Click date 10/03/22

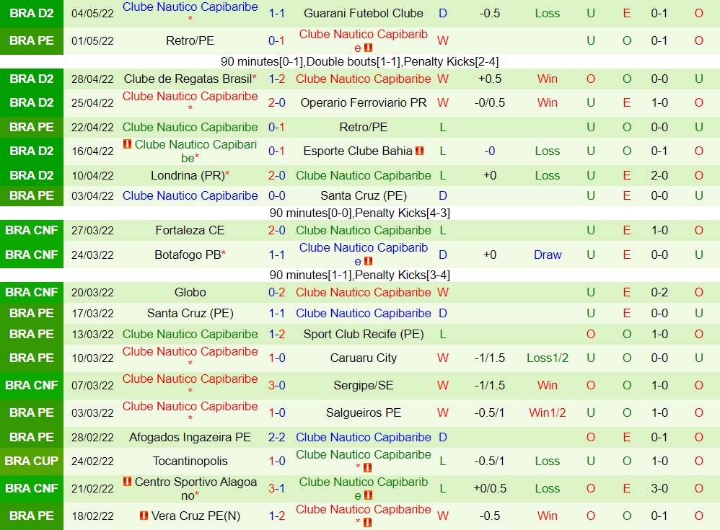(x=92, y=358)
